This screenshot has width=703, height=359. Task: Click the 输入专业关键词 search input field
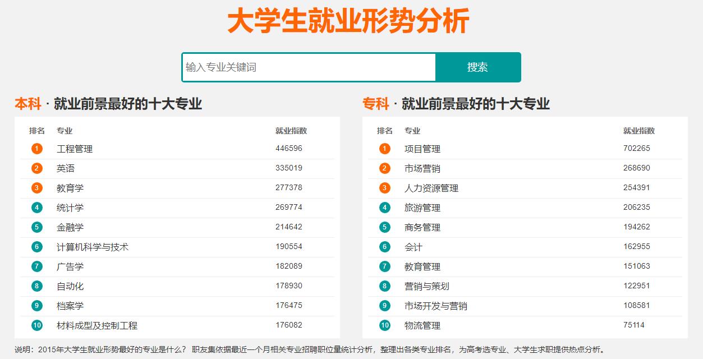(x=307, y=67)
